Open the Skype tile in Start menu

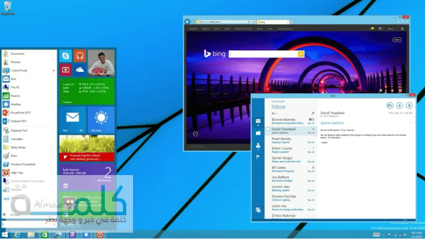click(x=65, y=56)
